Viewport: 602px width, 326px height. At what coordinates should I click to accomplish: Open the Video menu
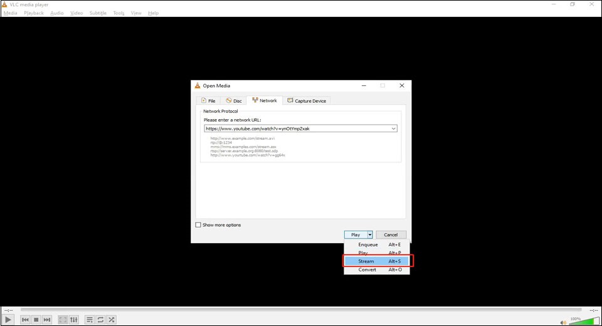77,13
